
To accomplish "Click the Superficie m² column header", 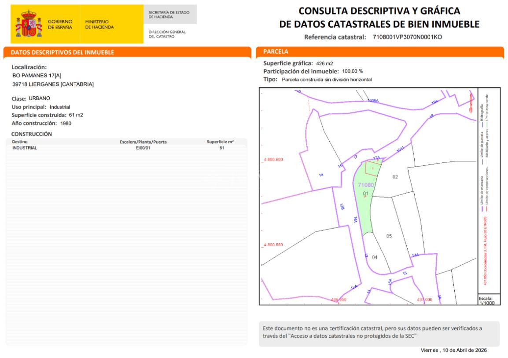I will [220, 142].
